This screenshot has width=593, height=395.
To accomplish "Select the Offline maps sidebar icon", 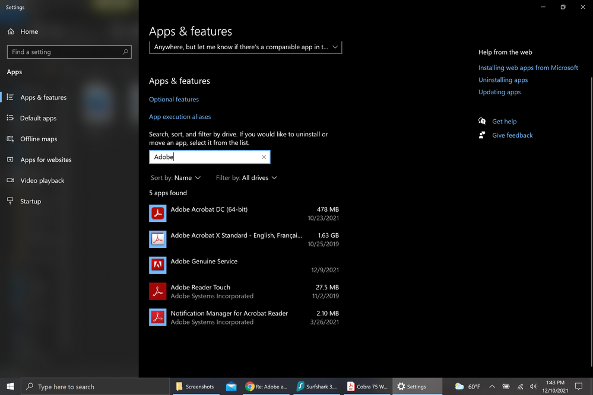I will [x=10, y=139].
